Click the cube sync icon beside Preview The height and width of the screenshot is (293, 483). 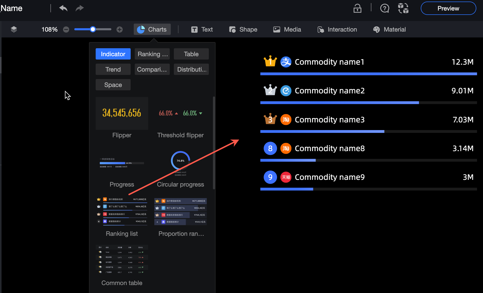click(403, 8)
